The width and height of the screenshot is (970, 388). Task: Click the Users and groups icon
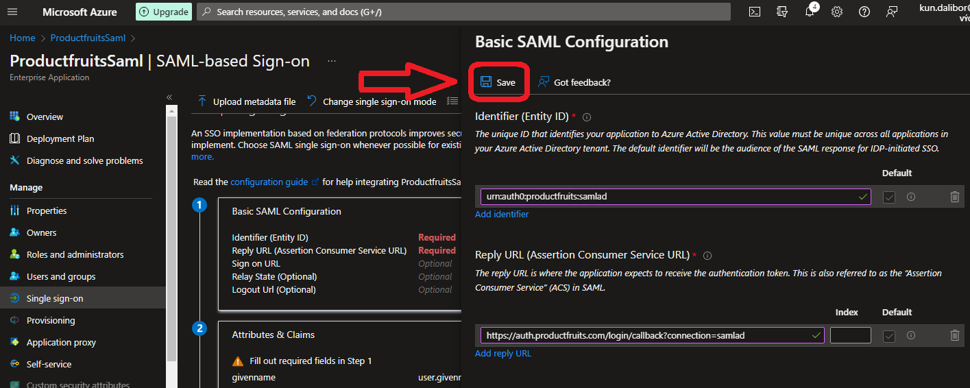(14, 276)
